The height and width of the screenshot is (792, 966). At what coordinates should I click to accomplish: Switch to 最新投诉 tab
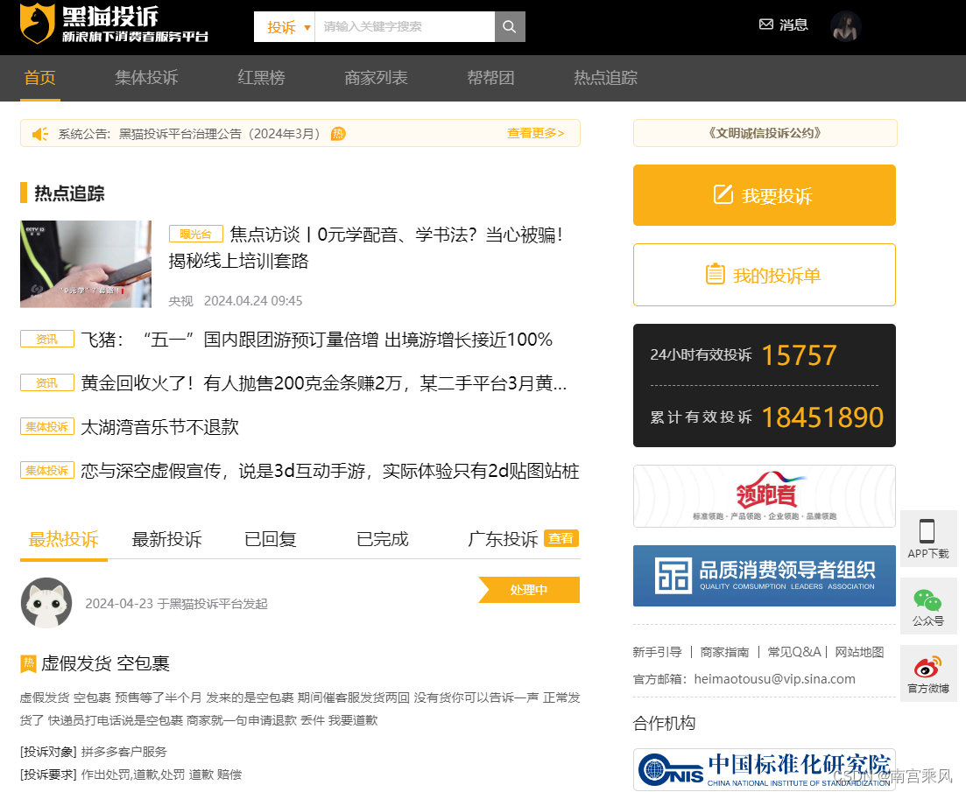[167, 539]
